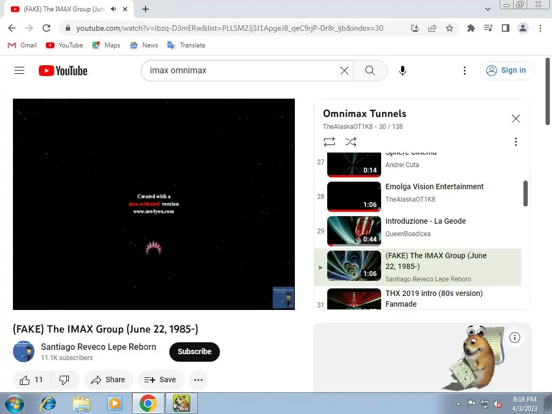This screenshot has width=552, height=414.
Task: Click the install app icon in address bar
Action: pyautogui.click(x=415, y=28)
